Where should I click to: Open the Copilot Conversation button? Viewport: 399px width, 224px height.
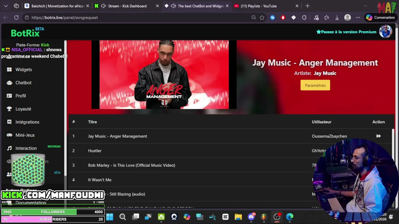pyautogui.click(x=381, y=17)
